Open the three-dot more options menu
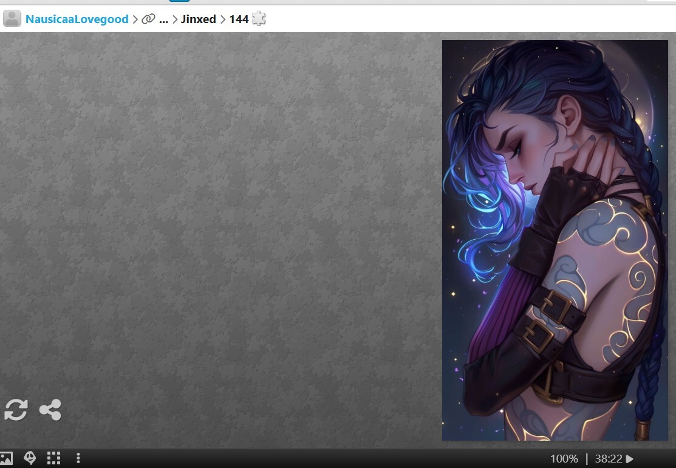This screenshot has width=676, height=468. [78, 458]
